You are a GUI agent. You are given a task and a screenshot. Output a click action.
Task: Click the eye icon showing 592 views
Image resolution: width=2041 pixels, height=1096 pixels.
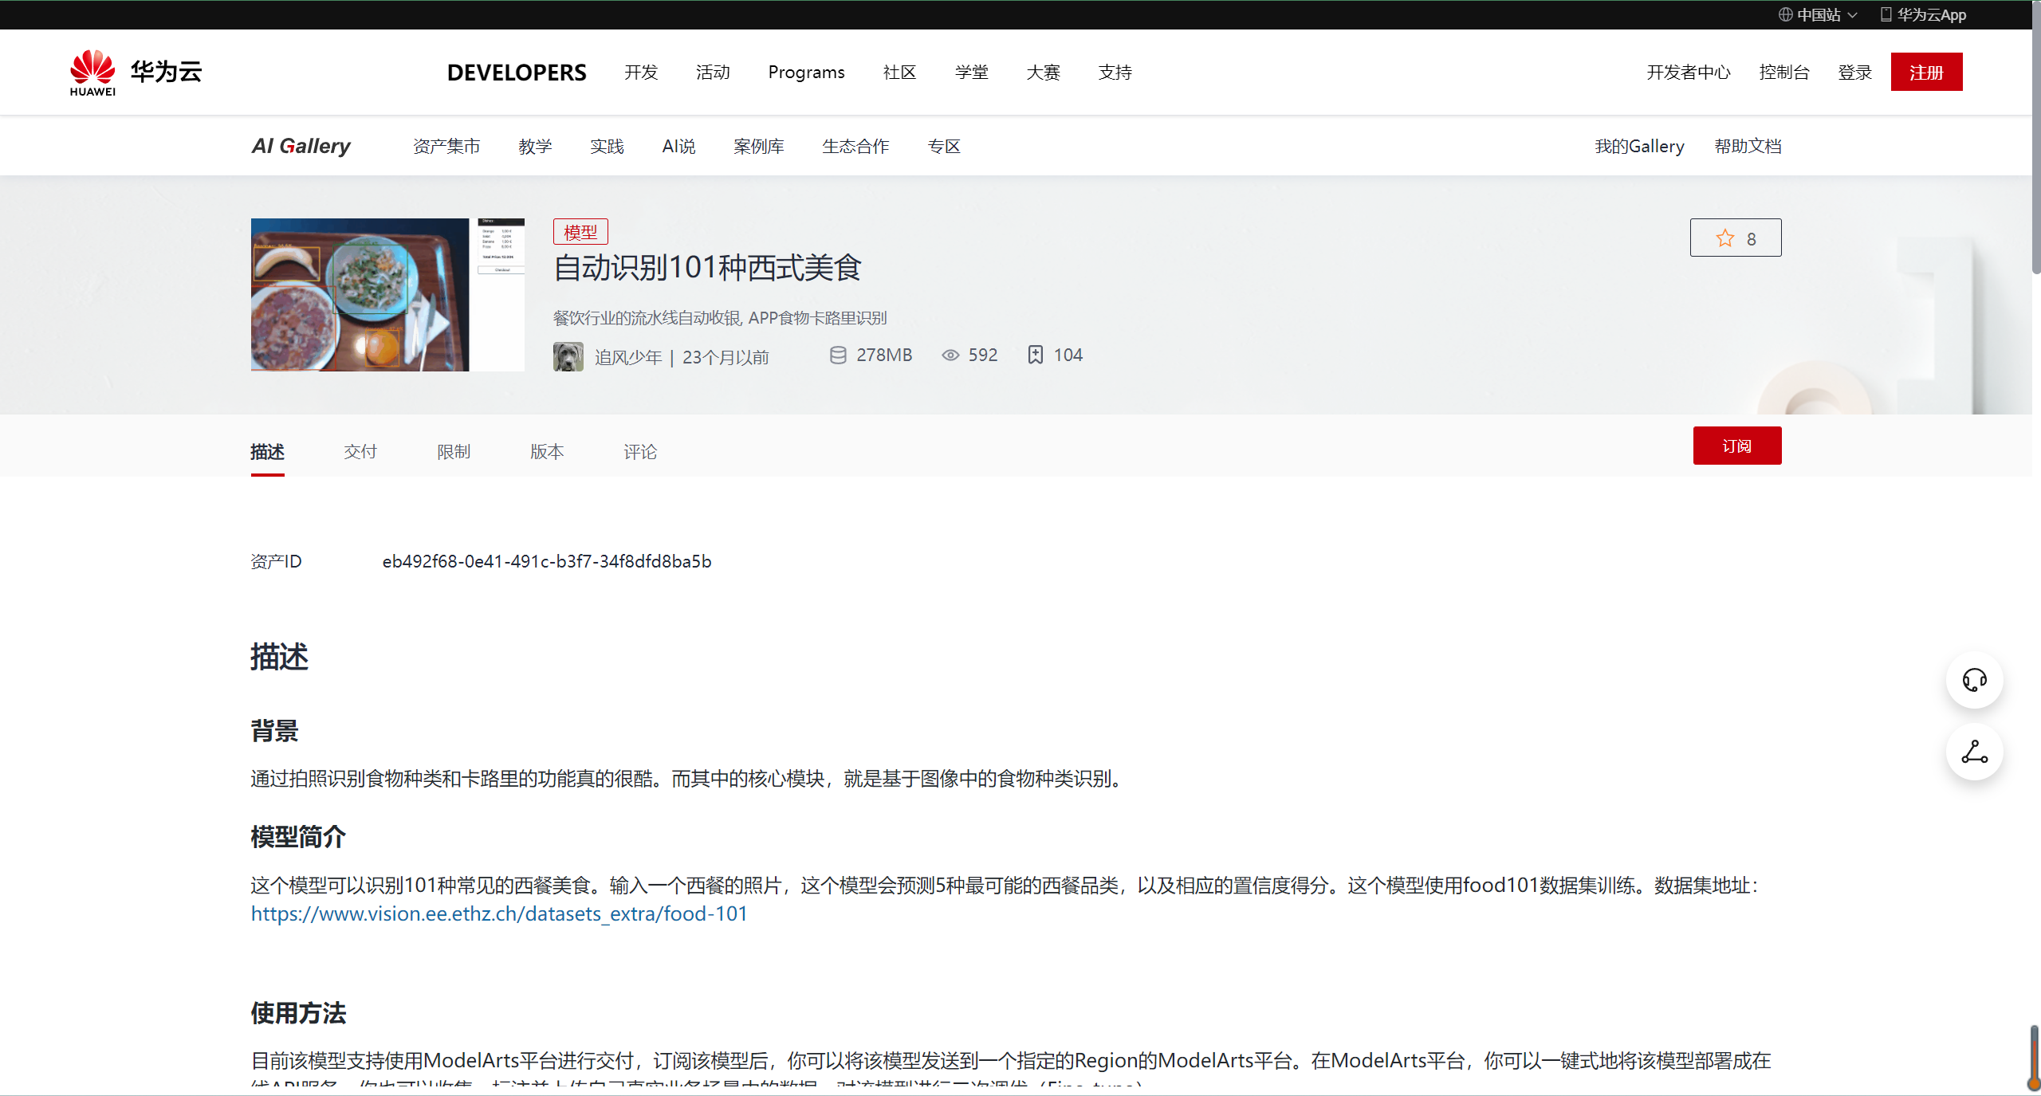950,355
